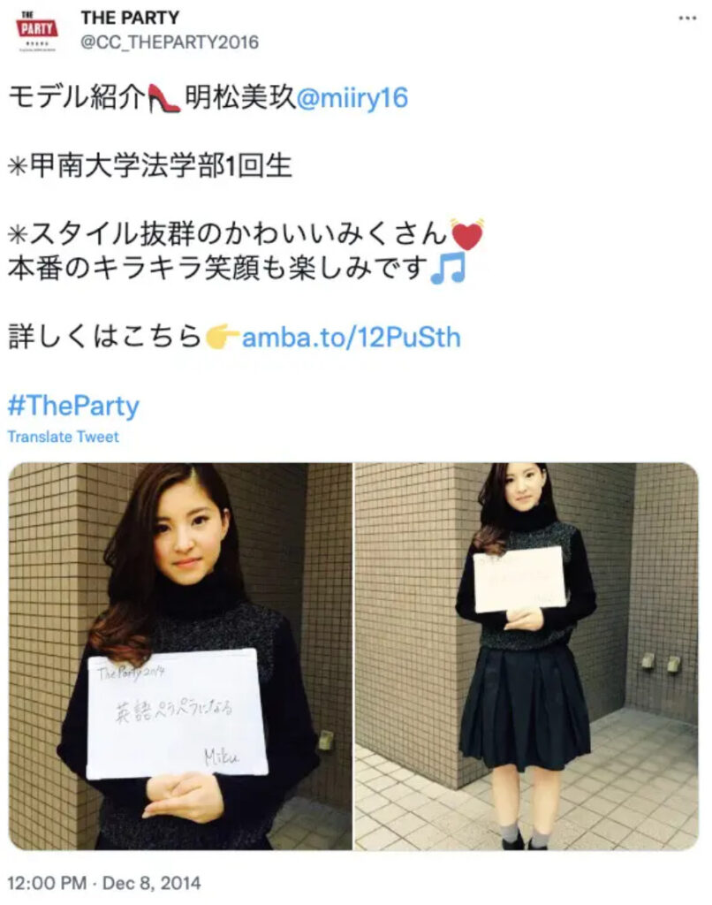Image resolution: width=712 pixels, height=905 pixels.
Task: Open left photo of woman holding sign
Action: [180, 657]
